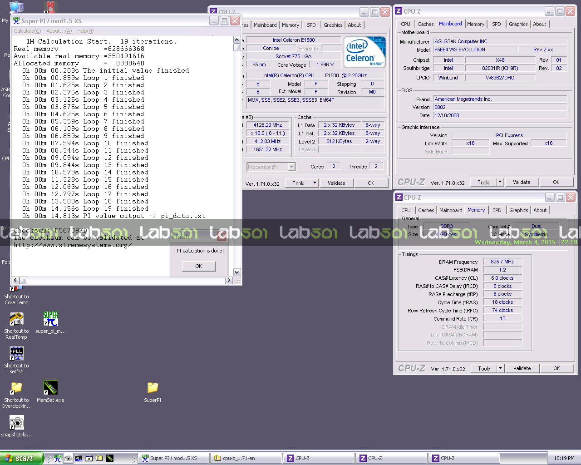Click the PLL setfsb icon in quick launch

[x=79, y=458]
